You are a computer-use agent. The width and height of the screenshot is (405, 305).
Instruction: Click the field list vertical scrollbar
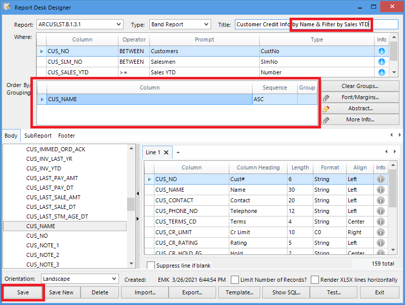[x=131, y=203]
